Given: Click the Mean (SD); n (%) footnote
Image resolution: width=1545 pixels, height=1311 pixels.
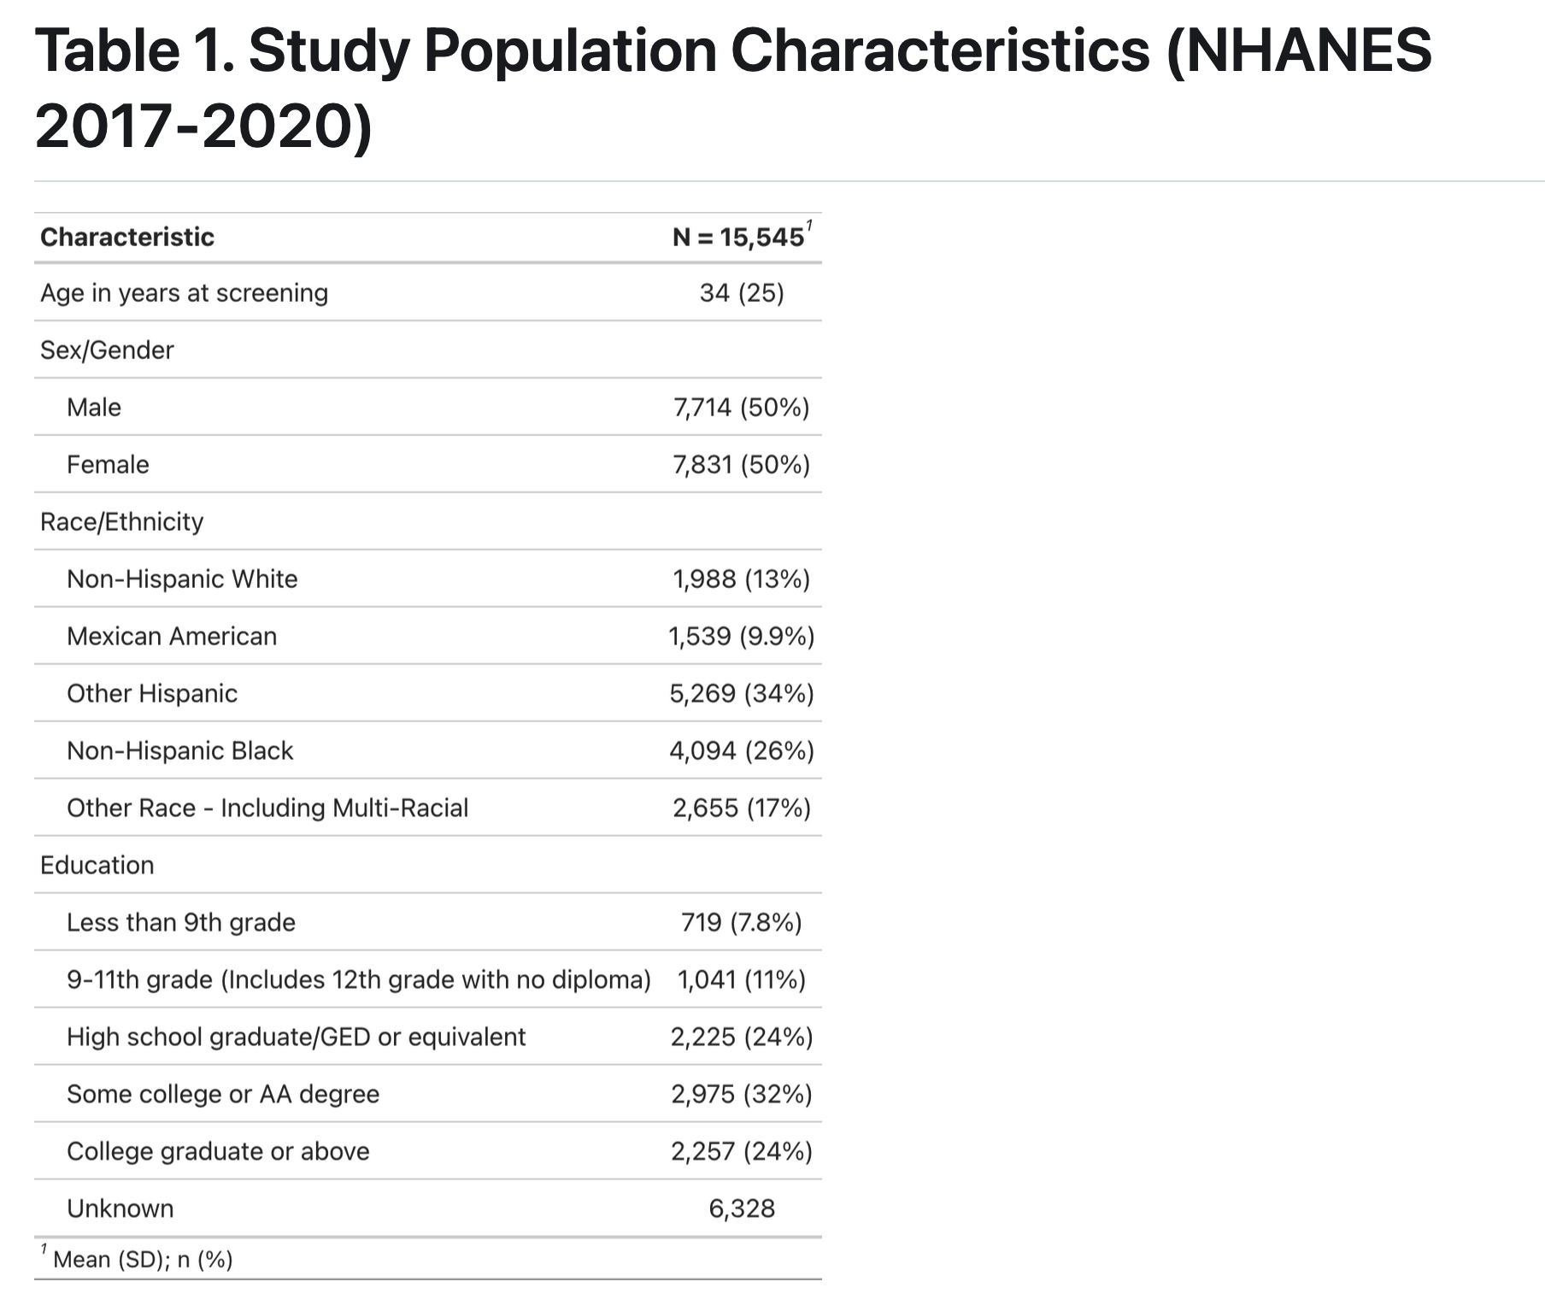Looking at the screenshot, I should 143,1260.
